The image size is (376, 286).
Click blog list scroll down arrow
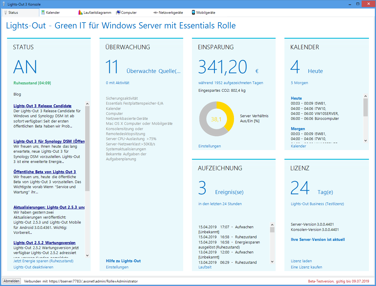click(87, 256)
